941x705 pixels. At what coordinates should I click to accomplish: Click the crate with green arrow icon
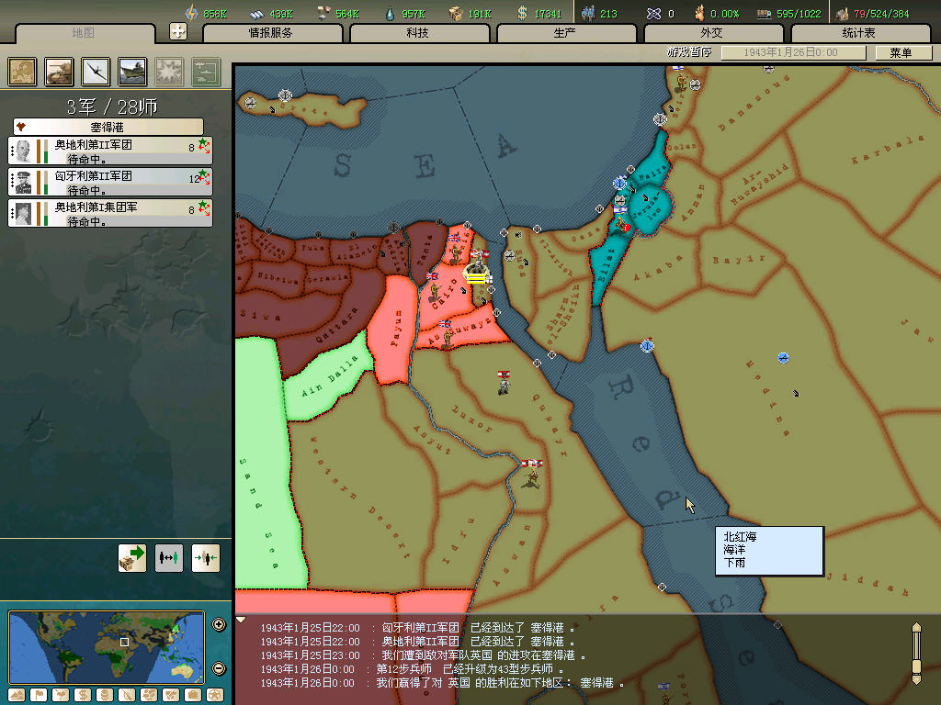pos(132,558)
